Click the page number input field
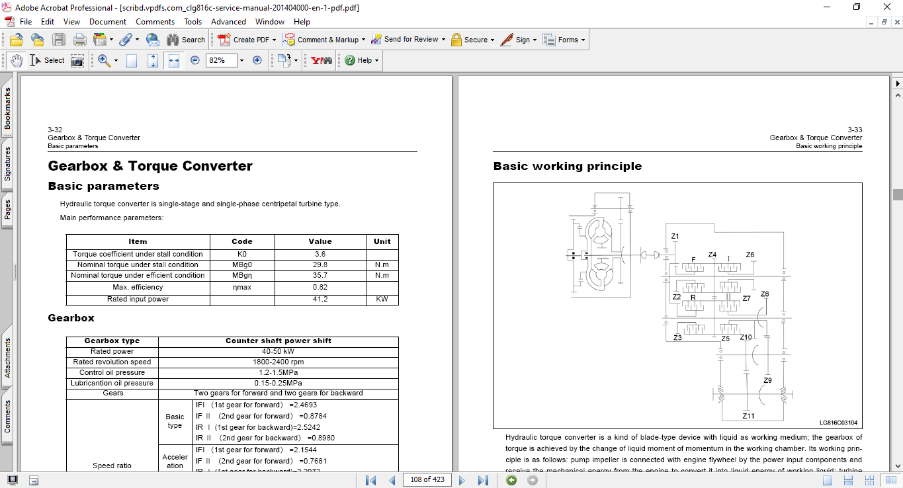This screenshot has width=903, height=488. (427, 480)
